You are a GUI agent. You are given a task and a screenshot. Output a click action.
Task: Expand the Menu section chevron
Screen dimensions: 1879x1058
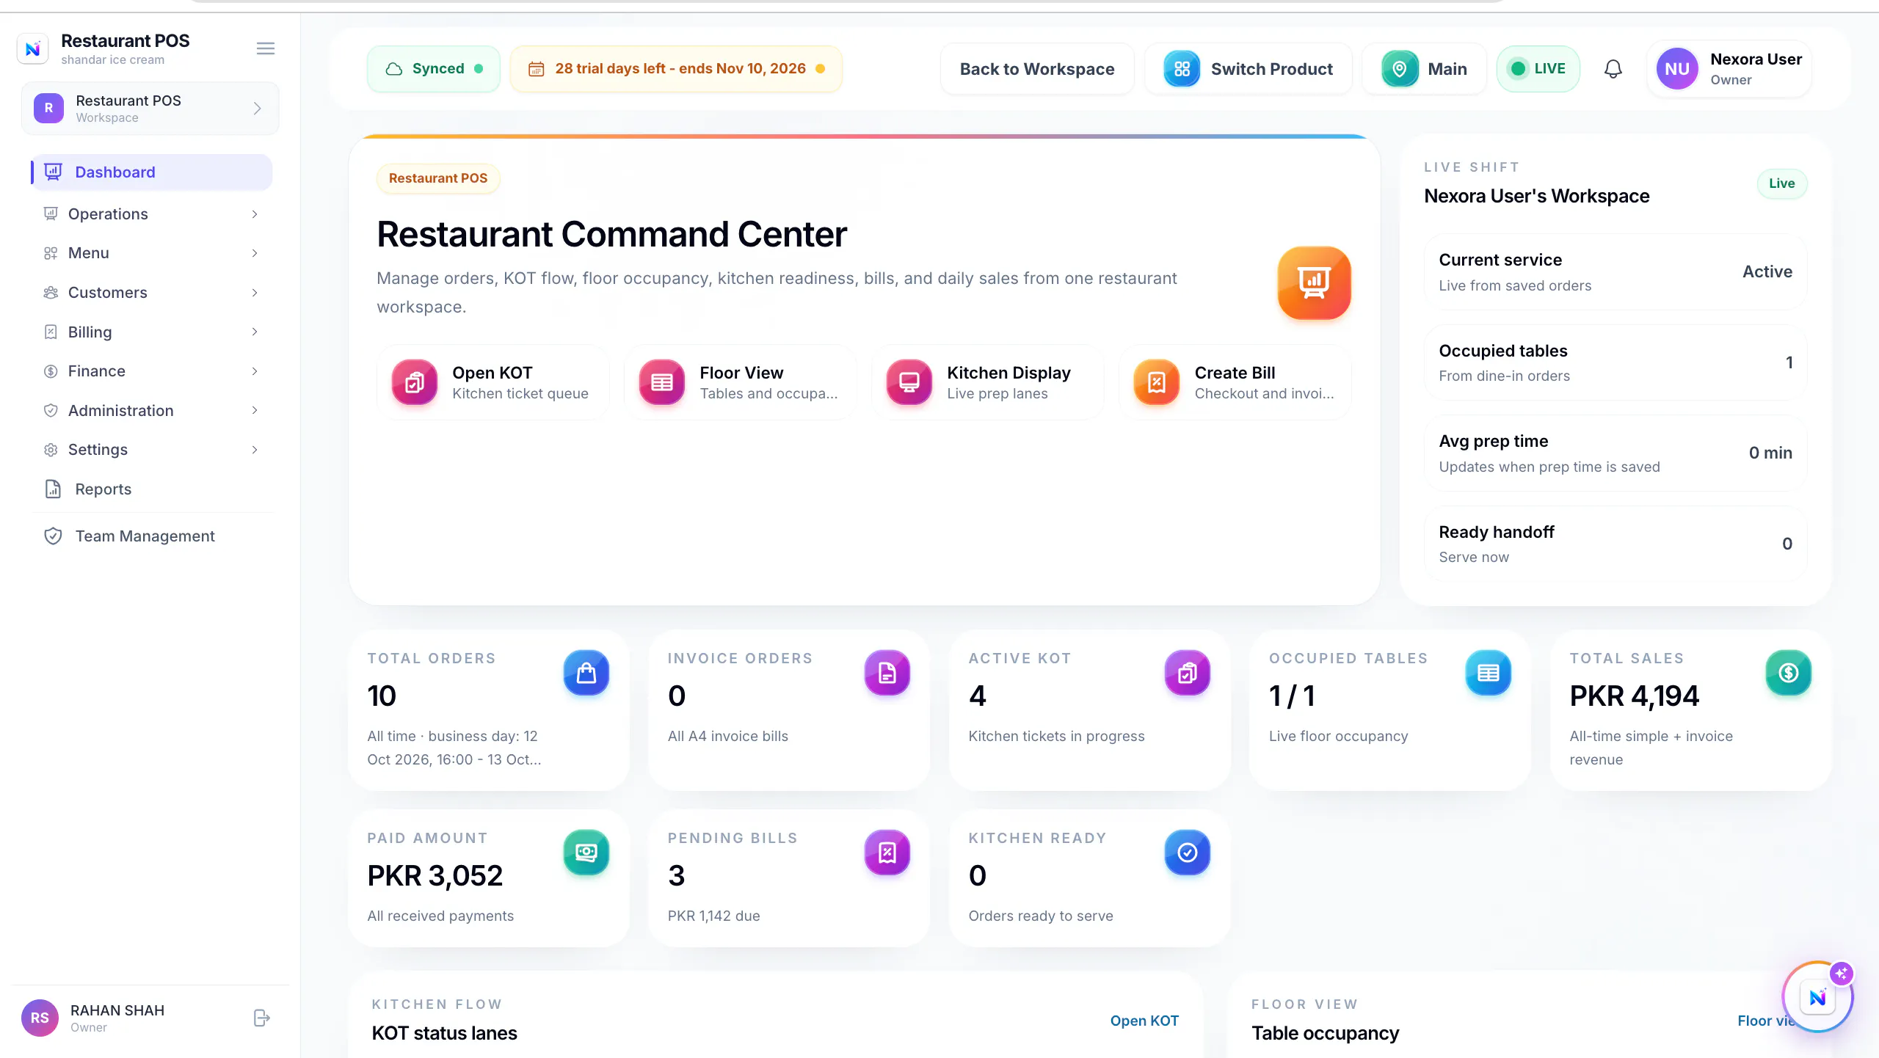pos(254,253)
